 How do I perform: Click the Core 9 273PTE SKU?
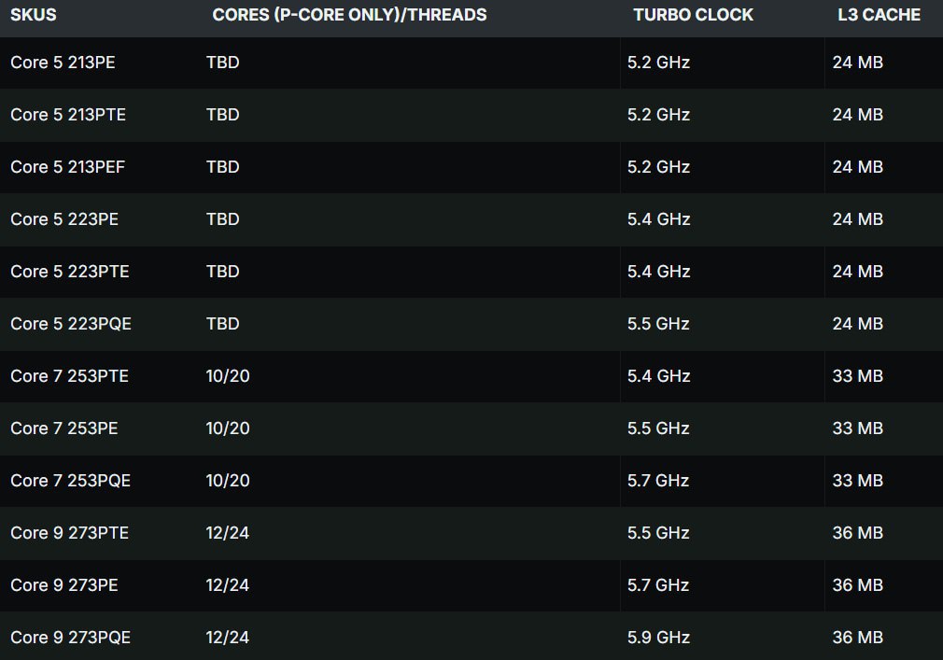click(x=69, y=533)
